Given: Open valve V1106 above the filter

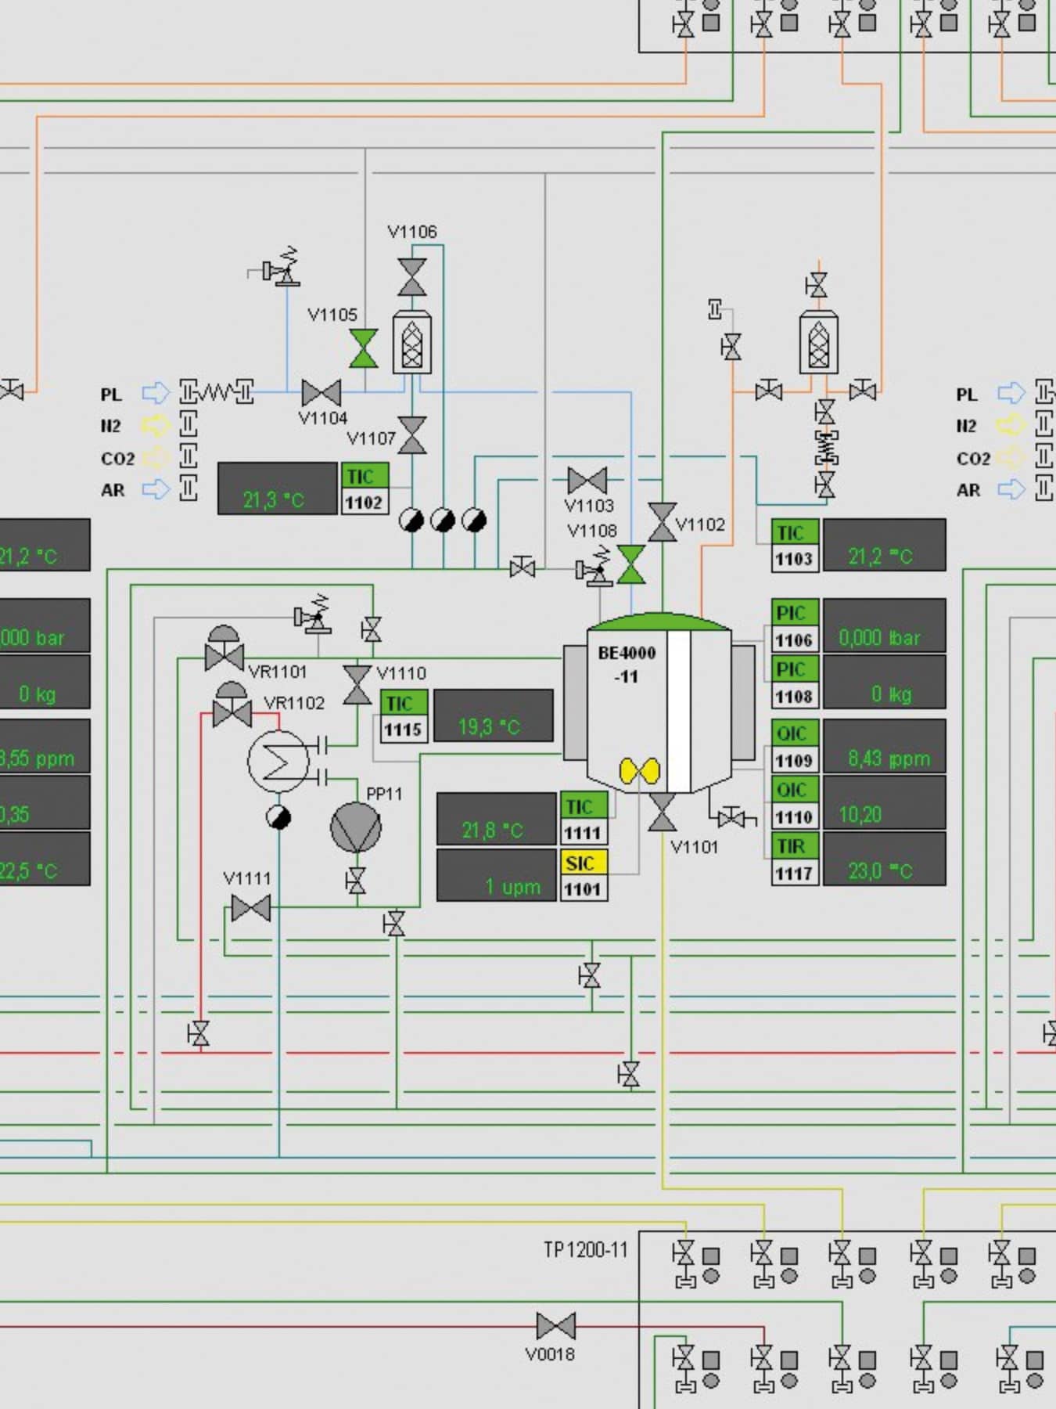Looking at the screenshot, I should (x=412, y=277).
